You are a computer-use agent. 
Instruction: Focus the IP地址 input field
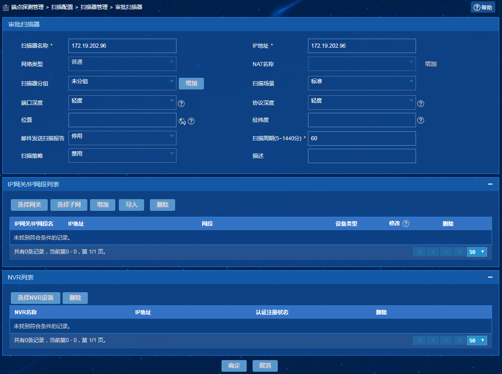(x=362, y=46)
